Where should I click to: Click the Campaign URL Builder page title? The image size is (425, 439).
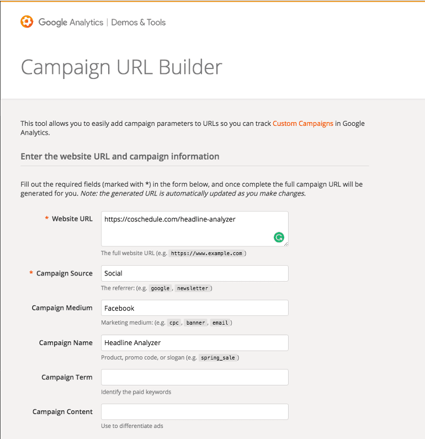click(x=121, y=67)
